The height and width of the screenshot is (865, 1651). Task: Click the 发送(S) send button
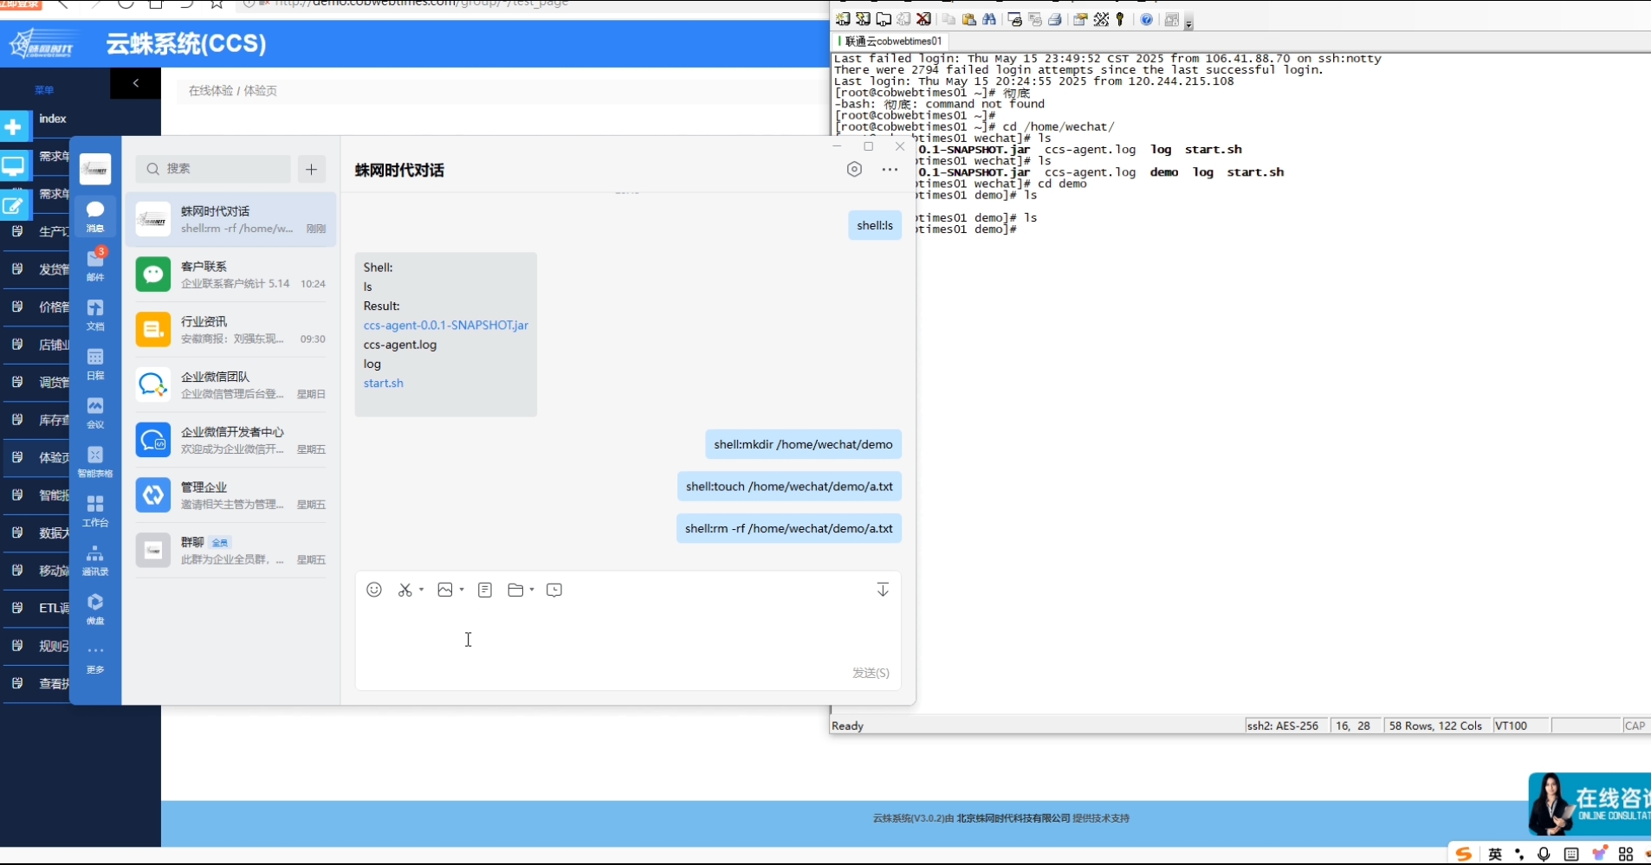point(871,673)
